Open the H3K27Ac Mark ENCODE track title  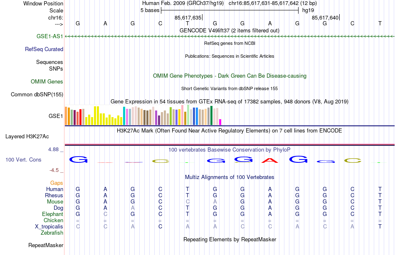pos(230,131)
